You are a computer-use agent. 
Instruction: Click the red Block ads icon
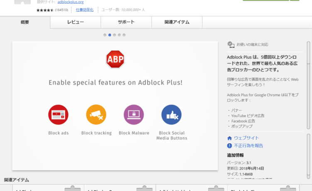click(58, 115)
